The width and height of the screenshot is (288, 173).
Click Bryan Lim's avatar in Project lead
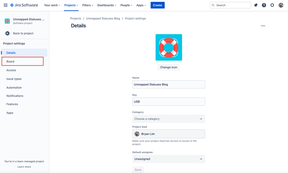137,134
